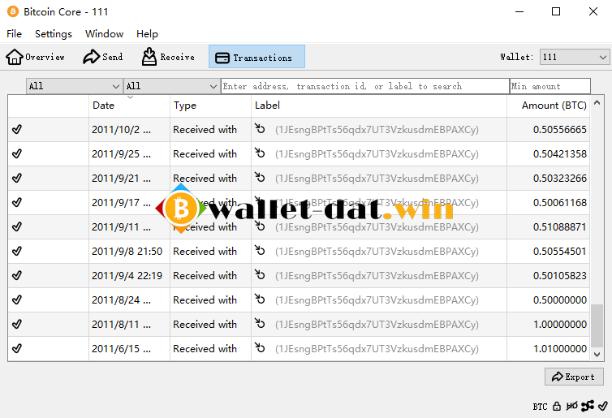This screenshot has width=612, height=418.
Task: Click the BTC unit selector in status bar
Action: [540, 407]
